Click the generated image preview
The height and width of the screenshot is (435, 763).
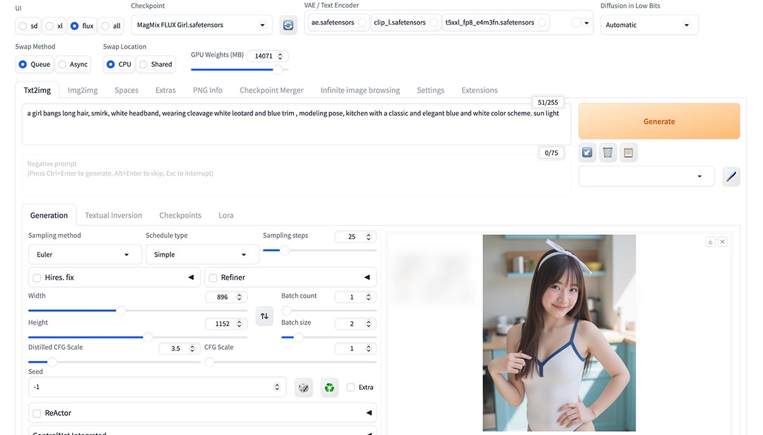tap(559, 333)
